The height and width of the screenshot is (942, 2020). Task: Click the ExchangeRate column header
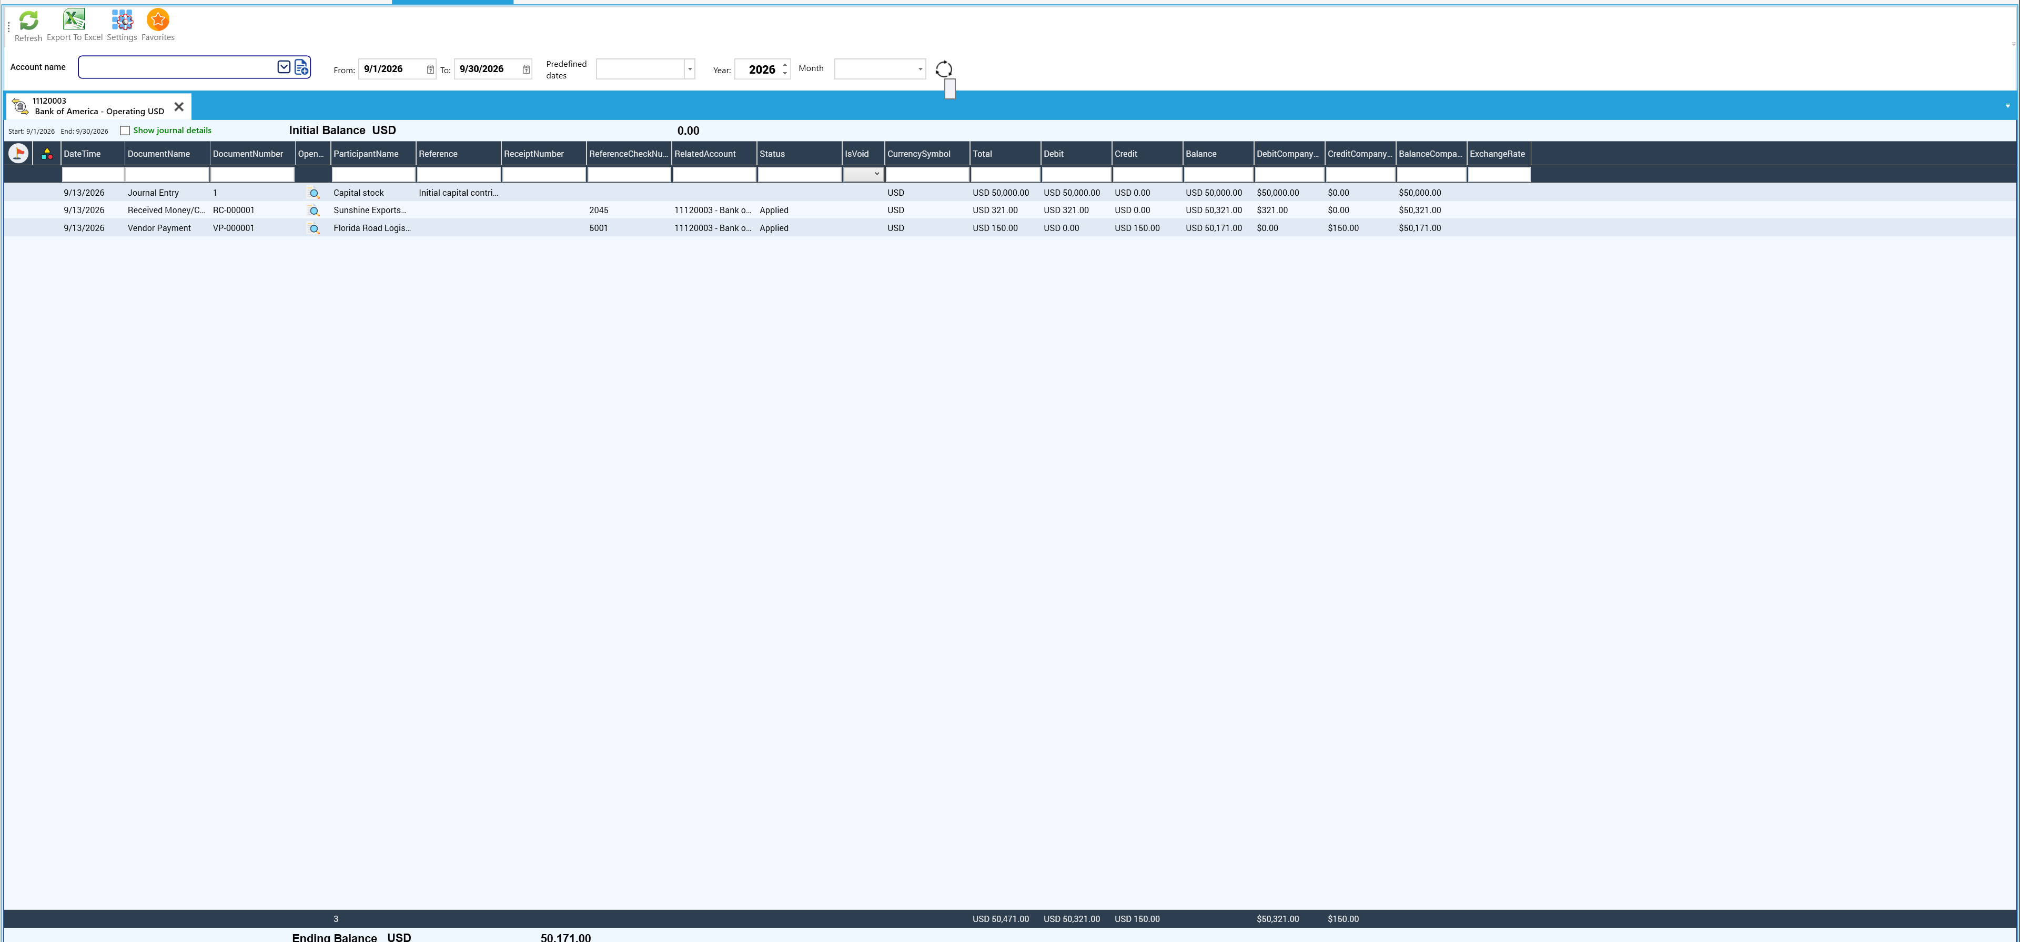click(x=1498, y=154)
